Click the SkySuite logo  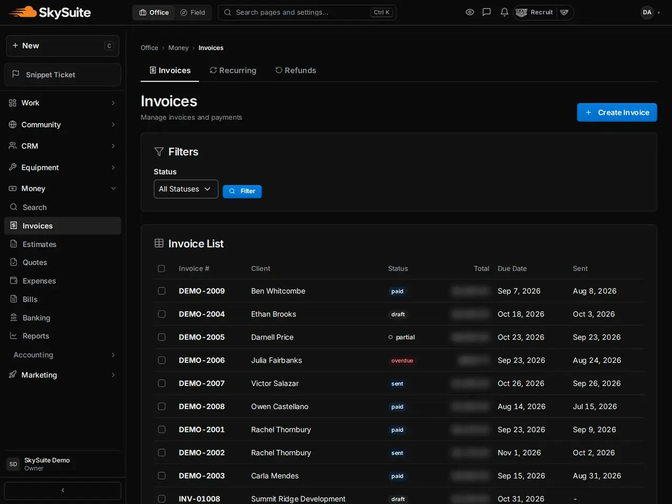(x=50, y=12)
